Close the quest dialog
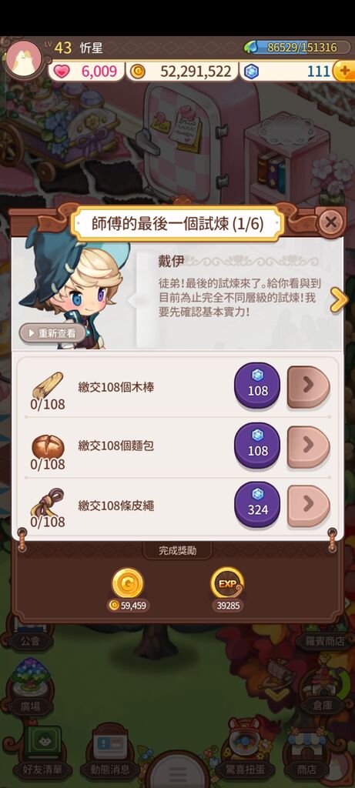This screenshot has height=788, width=355. [x=330, y=222]
